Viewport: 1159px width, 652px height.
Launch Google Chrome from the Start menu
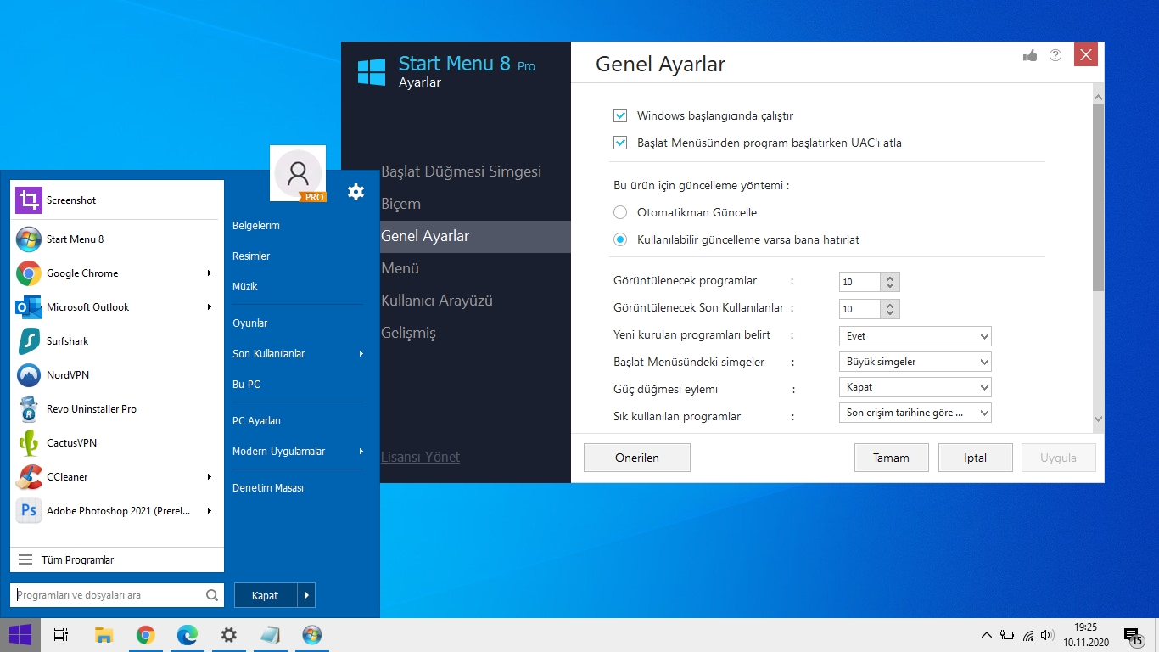pos(81,273)
